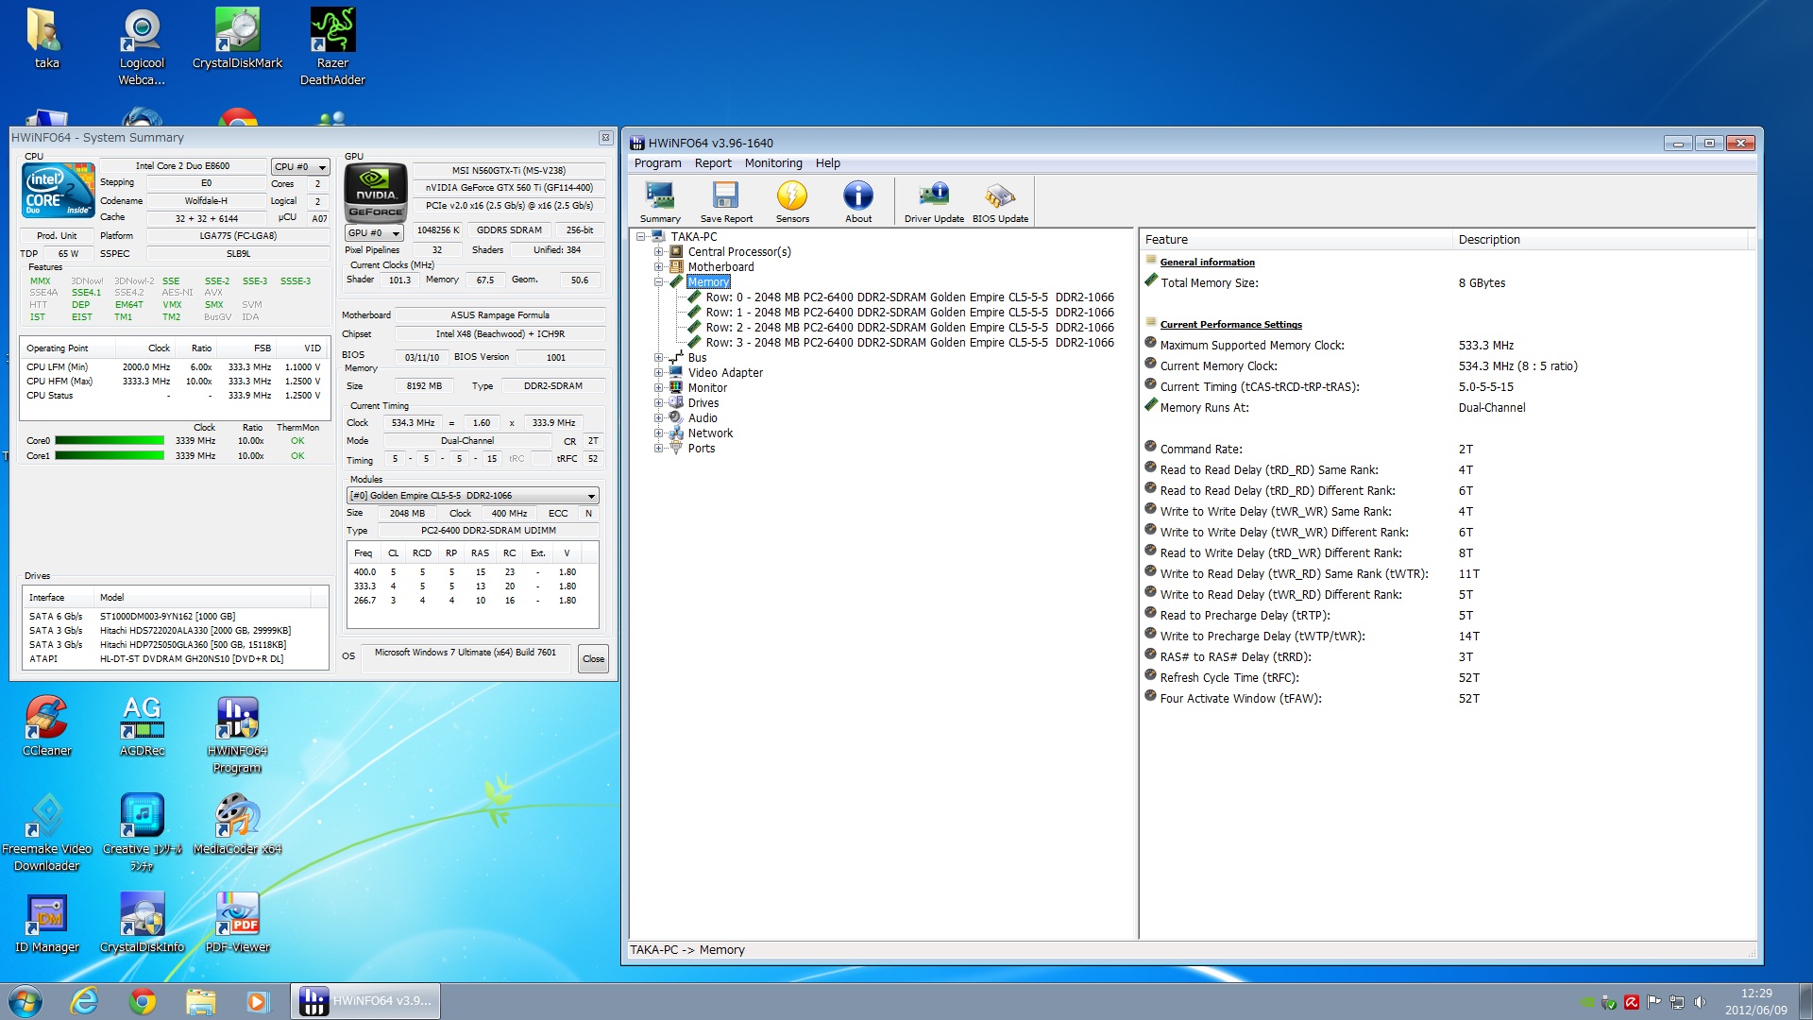The image size is (1813, 1020).
Task: Click the Core0 green usage bar
Action: pyautogui.click(x=110, y=441)
